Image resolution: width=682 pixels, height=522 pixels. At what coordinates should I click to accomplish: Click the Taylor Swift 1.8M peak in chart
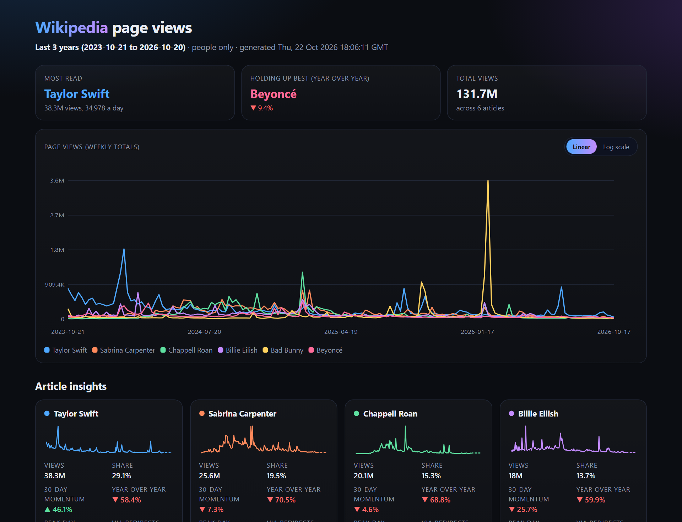124,249
